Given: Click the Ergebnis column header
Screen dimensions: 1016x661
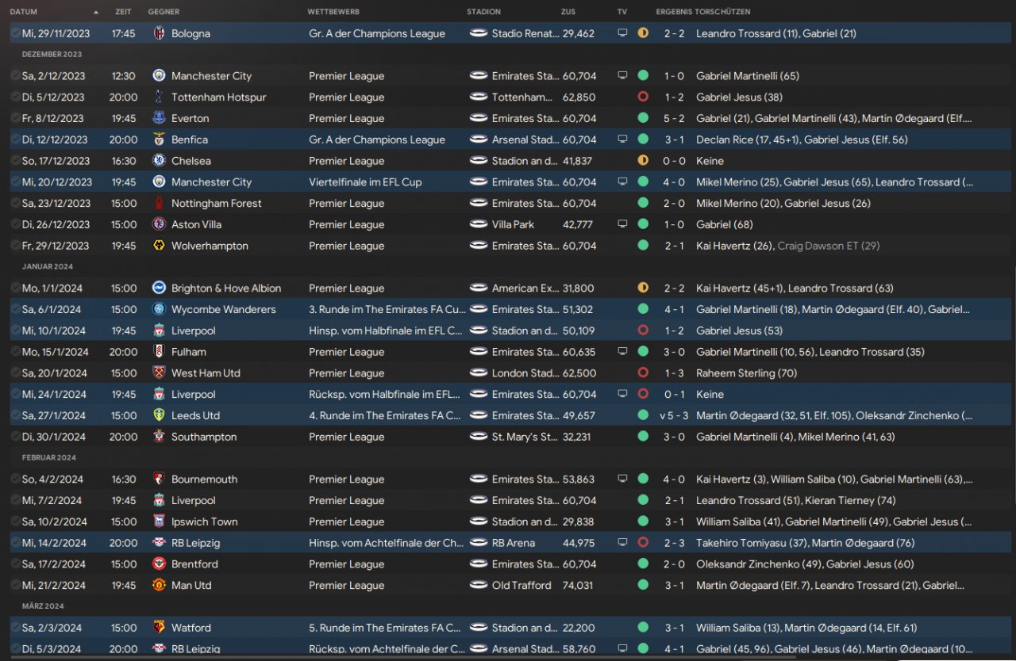Looking at the screenshot, I should 674,12.
